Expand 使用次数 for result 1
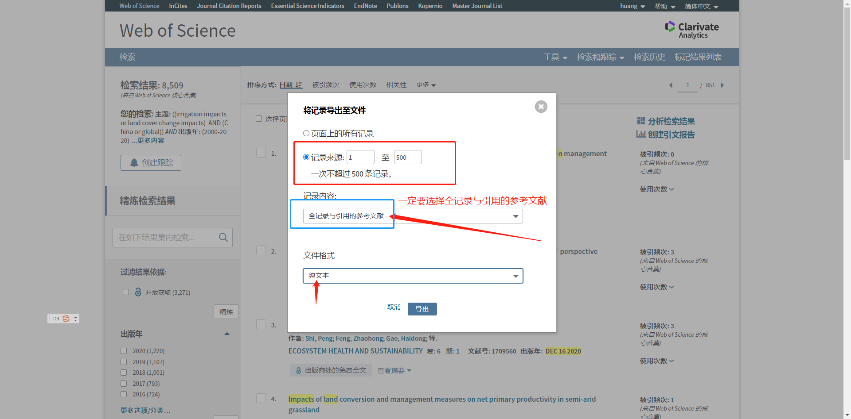 click(657, 189)
